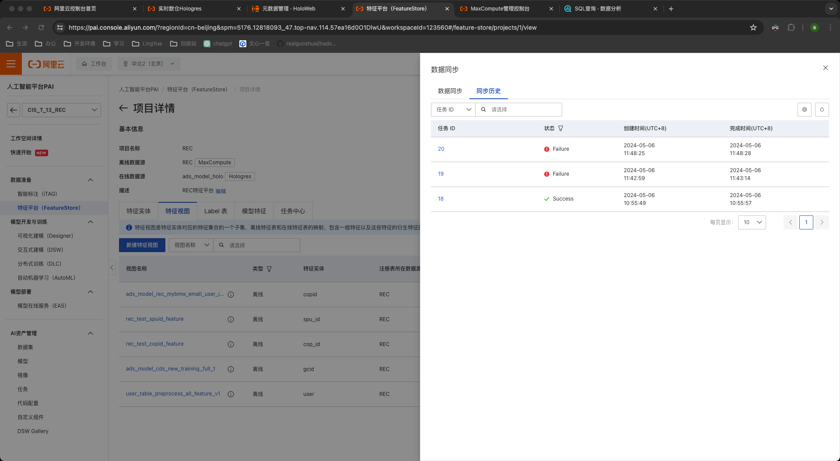This screenshot has width=840, height=461.
Task: Open the browser extensions puzzle icon
Action: coord(791,28)
